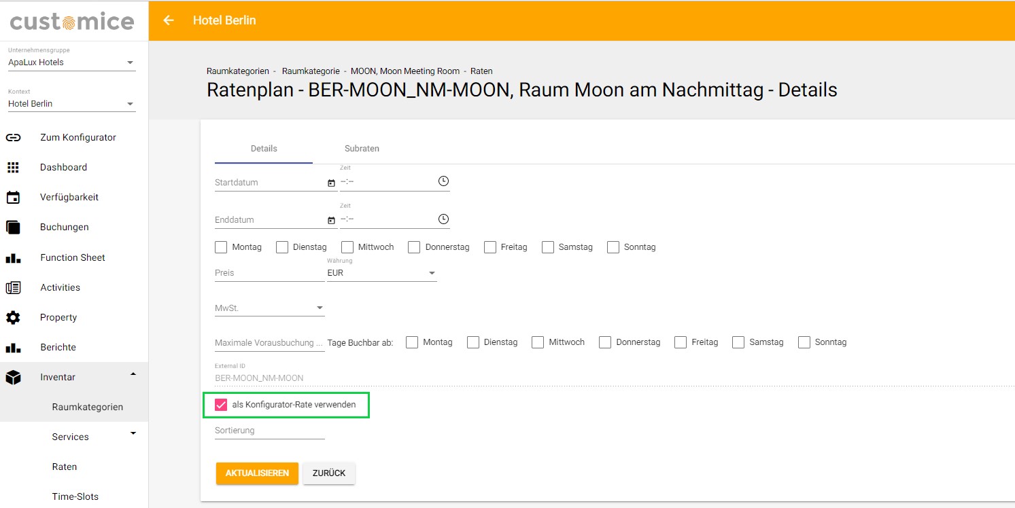Click the AKTUALISIEREN button
This screenshot has width=1015, height=508.
point(257,473)
